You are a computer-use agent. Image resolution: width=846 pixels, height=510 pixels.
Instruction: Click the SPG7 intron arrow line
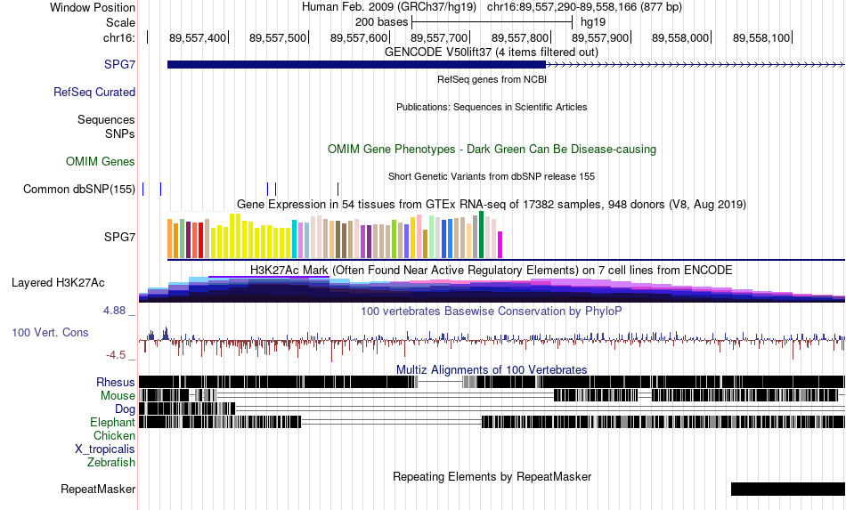pos(696,65)
